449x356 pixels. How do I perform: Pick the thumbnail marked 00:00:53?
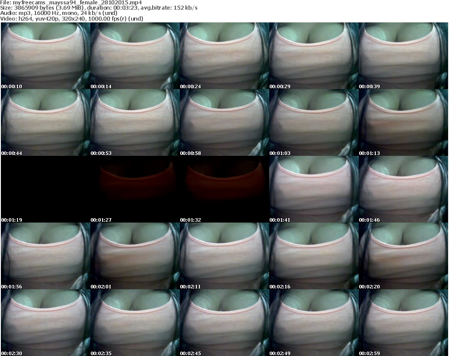[x=135, y=122]
